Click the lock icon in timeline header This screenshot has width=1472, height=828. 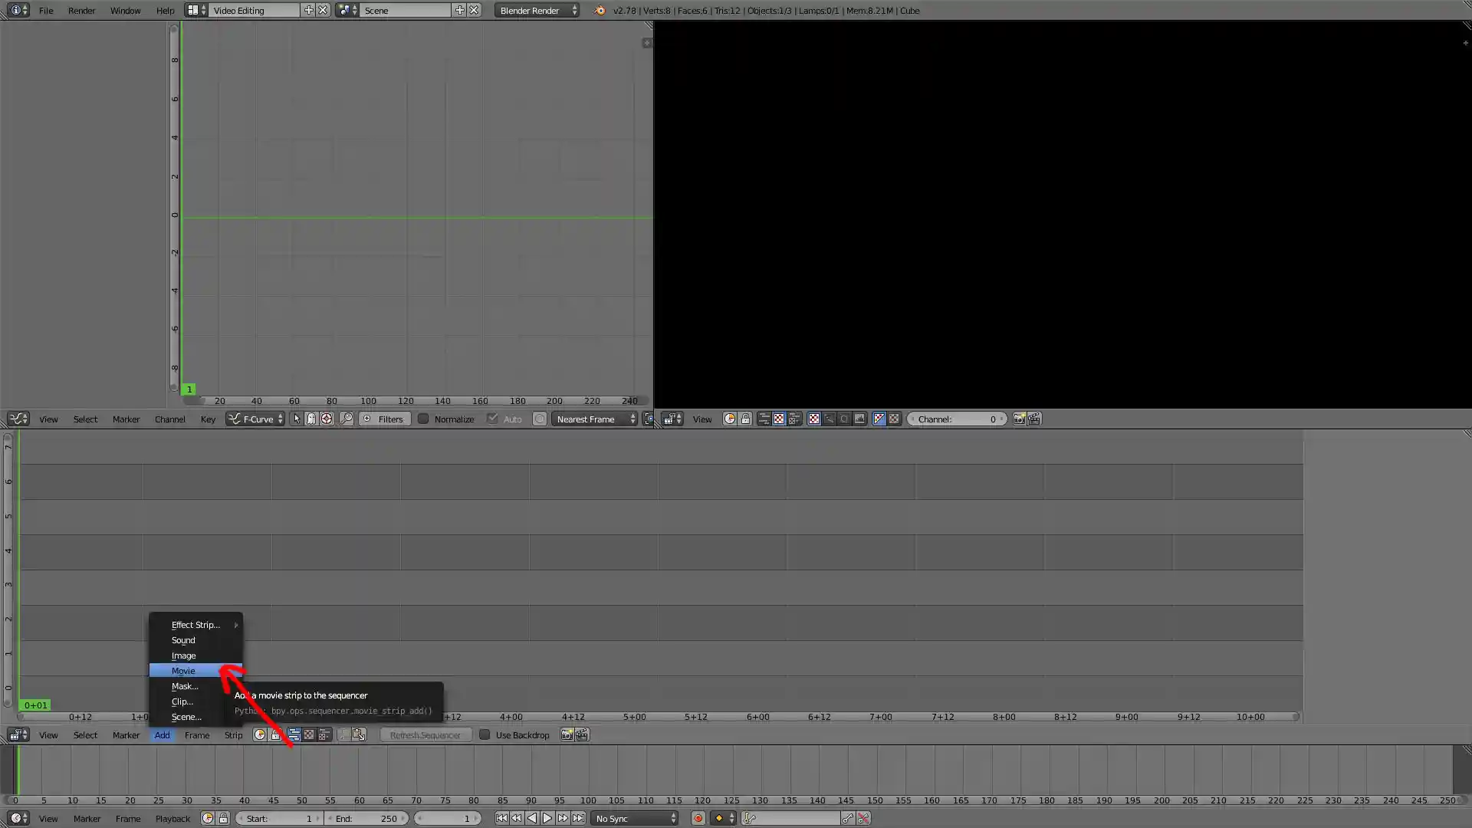[x=223, y=818]
